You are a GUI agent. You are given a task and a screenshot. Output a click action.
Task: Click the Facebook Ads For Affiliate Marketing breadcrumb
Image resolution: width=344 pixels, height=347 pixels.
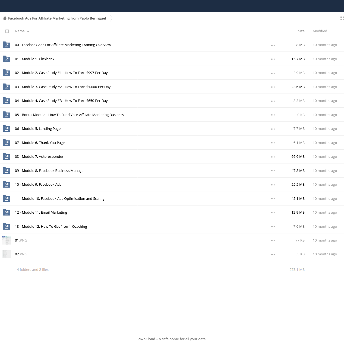57,18
